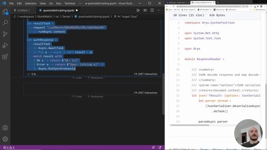Click the horizontal scrollbar under GitHub code

click(190, 125)
